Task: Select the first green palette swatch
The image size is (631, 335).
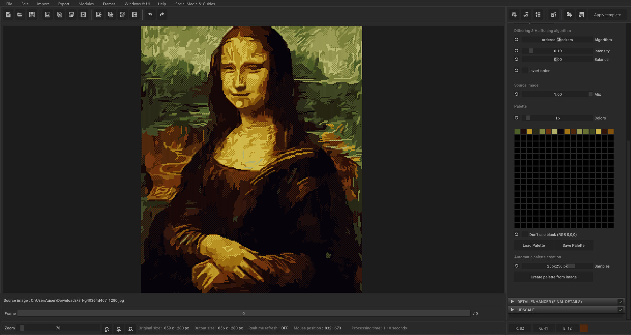Action: pos(517,131)
